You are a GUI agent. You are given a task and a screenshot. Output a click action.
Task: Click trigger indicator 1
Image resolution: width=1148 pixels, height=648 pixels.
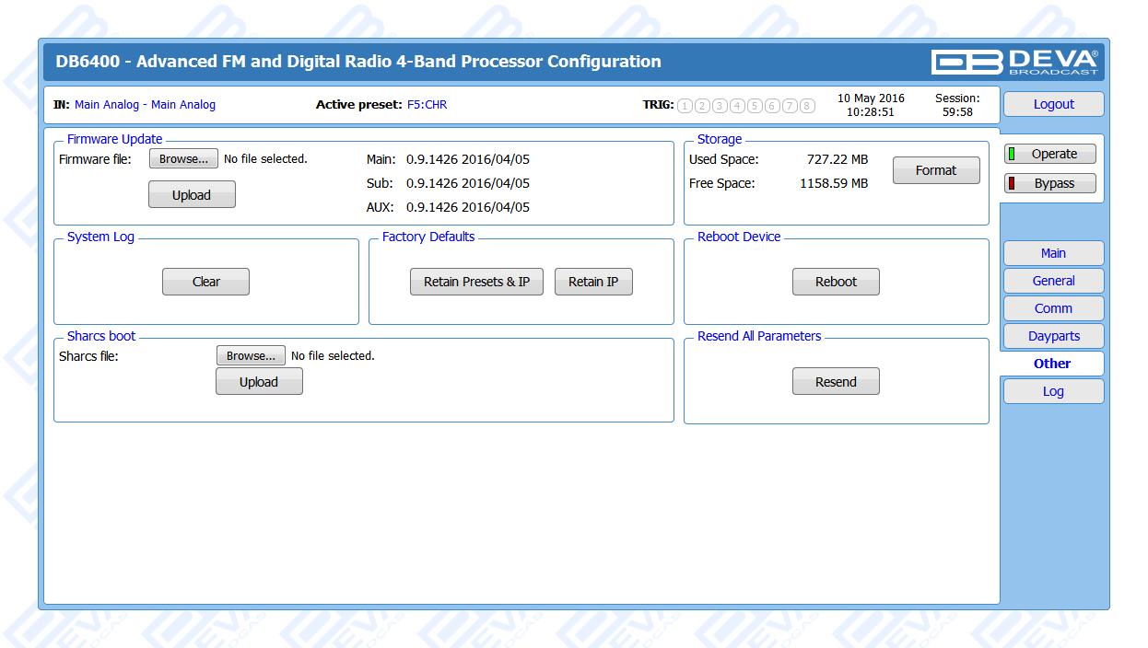[685, 106]
